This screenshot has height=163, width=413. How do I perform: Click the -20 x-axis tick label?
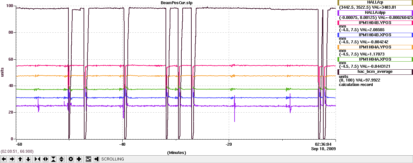pos(229,144)
